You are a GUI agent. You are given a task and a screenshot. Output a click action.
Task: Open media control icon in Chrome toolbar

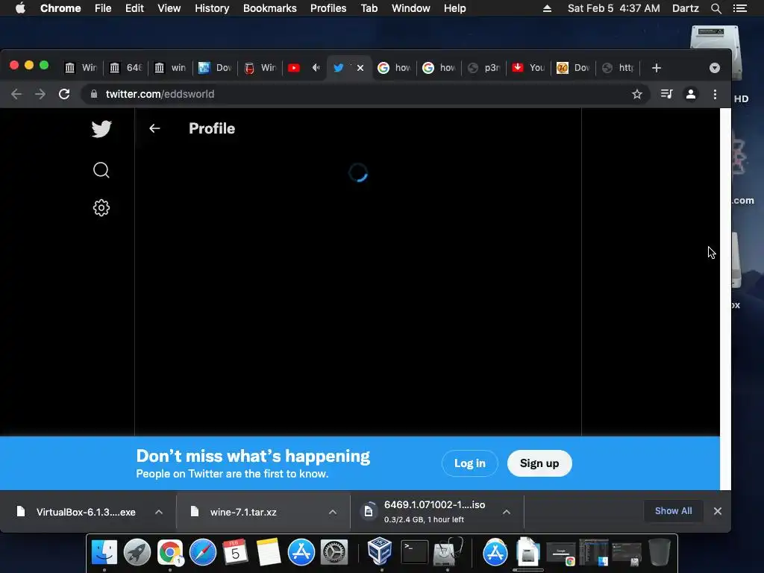[x=666, y=94]
